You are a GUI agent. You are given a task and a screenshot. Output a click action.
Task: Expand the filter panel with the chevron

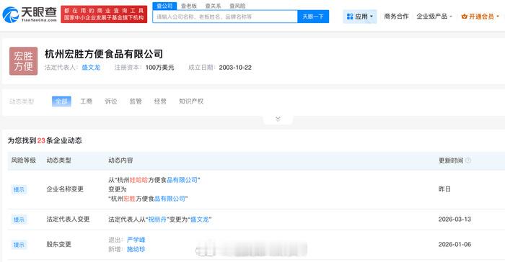pos(278,119)
